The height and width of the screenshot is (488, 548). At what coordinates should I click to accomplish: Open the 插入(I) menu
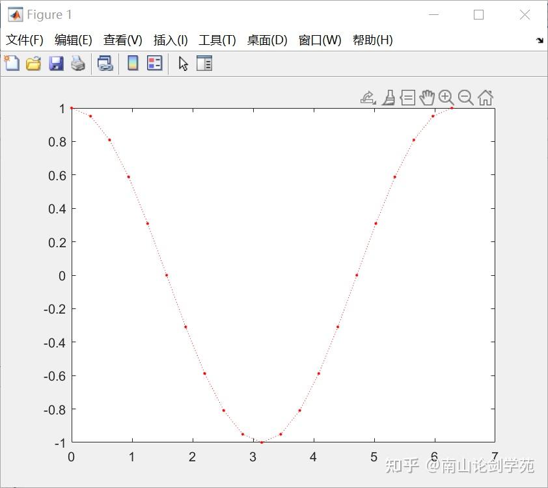coord(169,40)
